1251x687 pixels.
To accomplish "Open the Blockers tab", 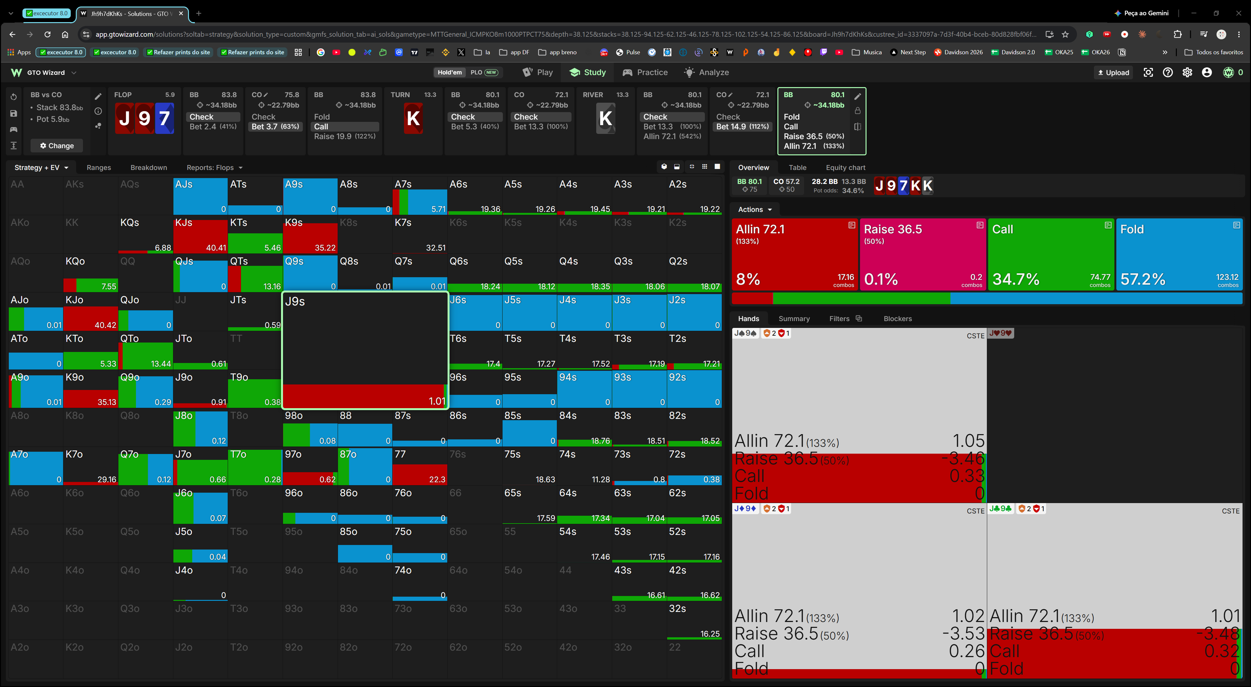I will coord(897,319).
